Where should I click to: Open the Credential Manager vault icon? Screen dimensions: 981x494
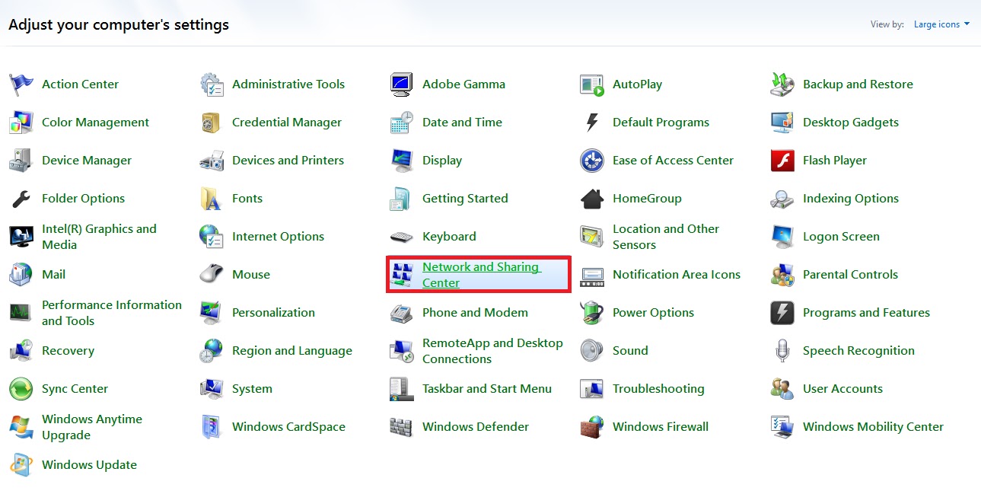212,123
